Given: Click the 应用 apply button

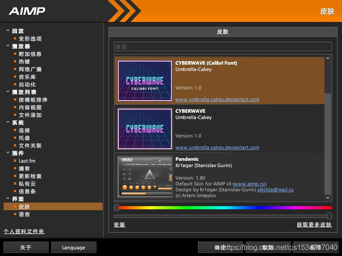Looking at the screenshot, I should click(315, 247).
